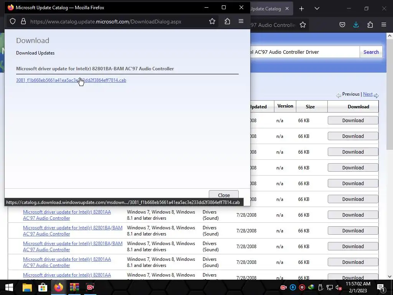Open extensions icon in the main Firefox toolbar

tap(370, 25)
